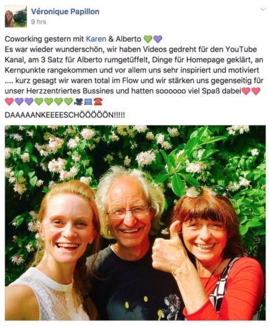269x326 pixels.
Task: Click the sunglasses on the woman's head
Action: 206,192
